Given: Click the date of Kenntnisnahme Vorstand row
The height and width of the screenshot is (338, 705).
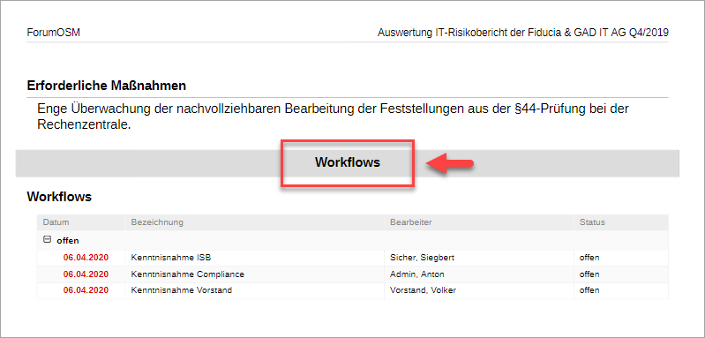Looking at the screenshot, I should [86, 290].
